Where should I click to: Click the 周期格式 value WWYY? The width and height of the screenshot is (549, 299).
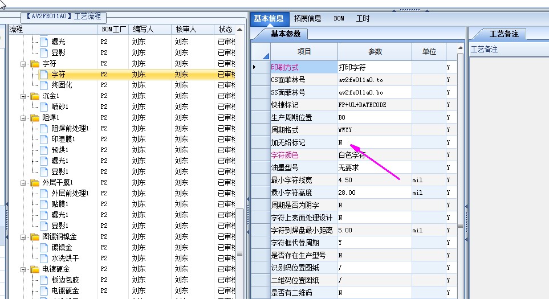(x=375, y=130)
